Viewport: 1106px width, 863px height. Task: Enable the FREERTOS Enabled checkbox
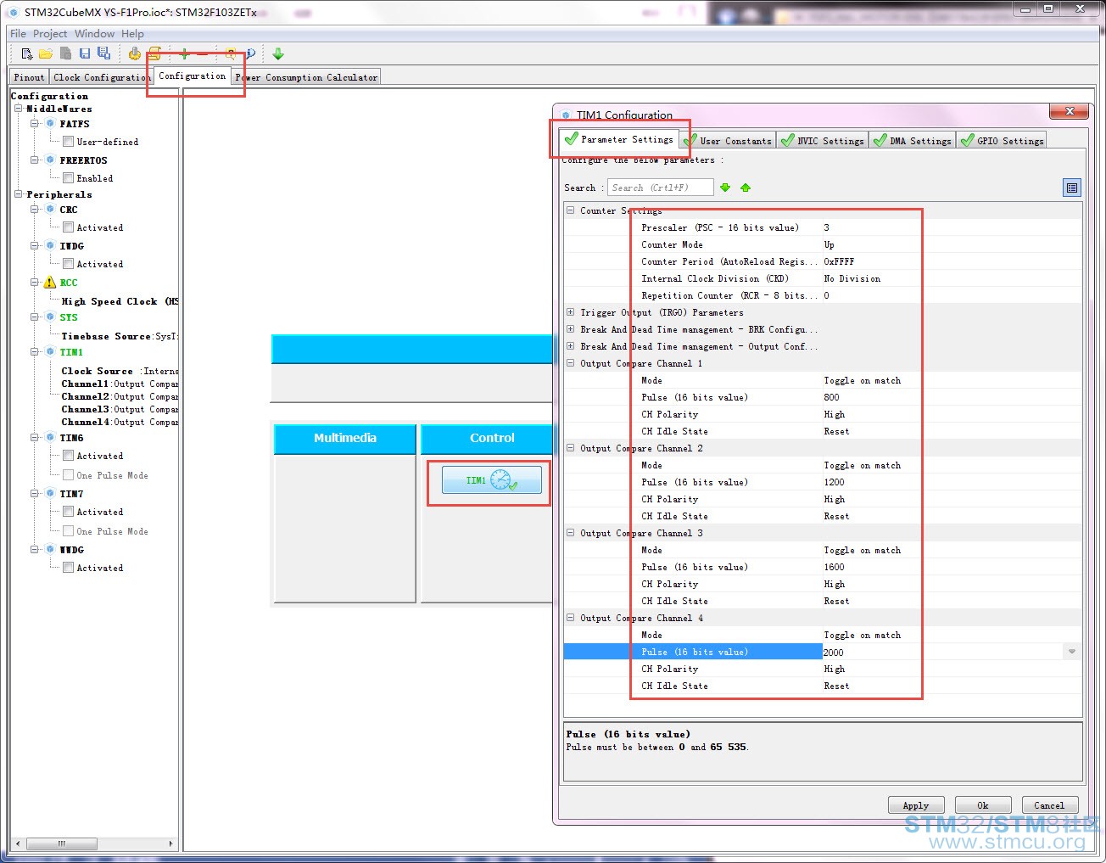click(68, 178)
